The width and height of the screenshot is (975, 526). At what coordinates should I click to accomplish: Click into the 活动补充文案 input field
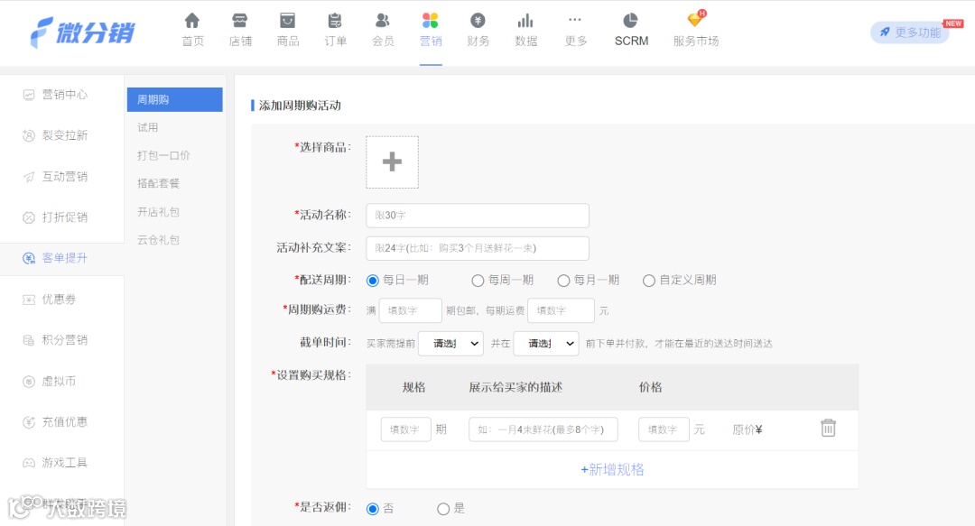click(x=477, y=248)
